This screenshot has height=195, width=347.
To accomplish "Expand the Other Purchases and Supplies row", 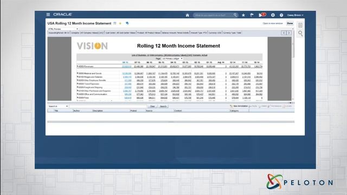I will (78, 90).
